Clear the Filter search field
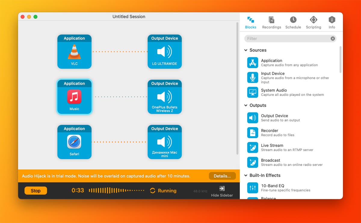 point(333,39)
